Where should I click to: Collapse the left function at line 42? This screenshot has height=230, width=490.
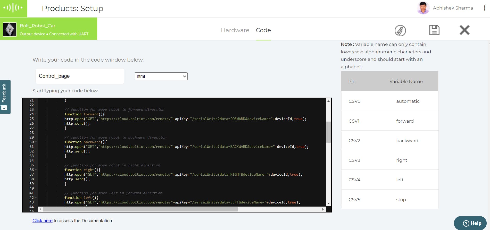point(36,198)
